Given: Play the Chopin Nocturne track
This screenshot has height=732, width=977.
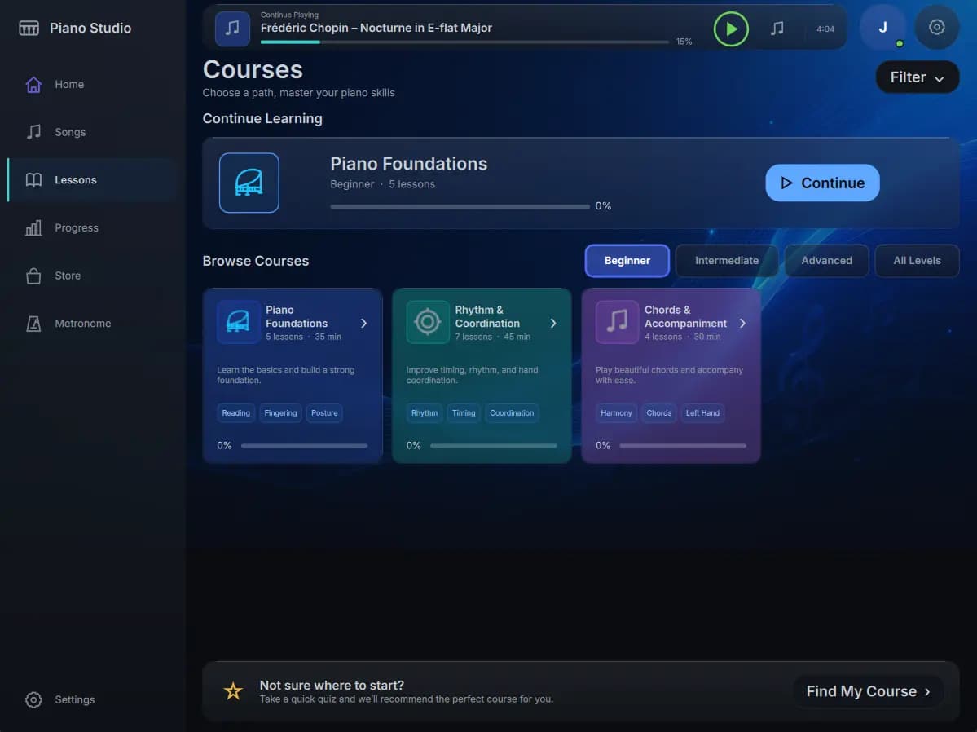Looking at the screenshot, I should [x=731, y=29].
